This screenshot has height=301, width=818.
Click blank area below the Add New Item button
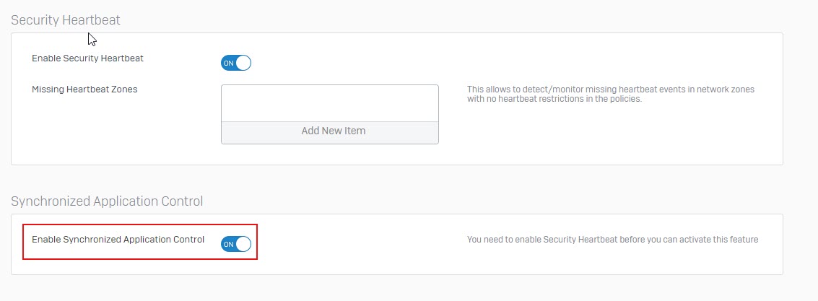coord(330,154)
